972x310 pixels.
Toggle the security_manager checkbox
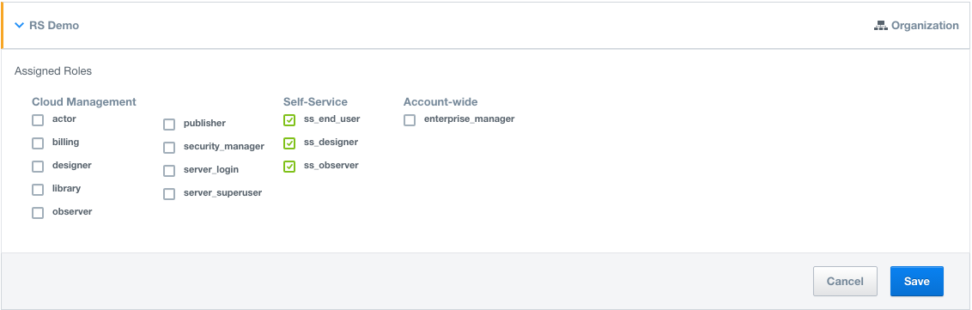[x=169, y=148]
